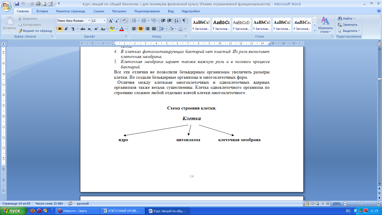Quick print the document
Screen dimensions: 382x215
point(38,4)
